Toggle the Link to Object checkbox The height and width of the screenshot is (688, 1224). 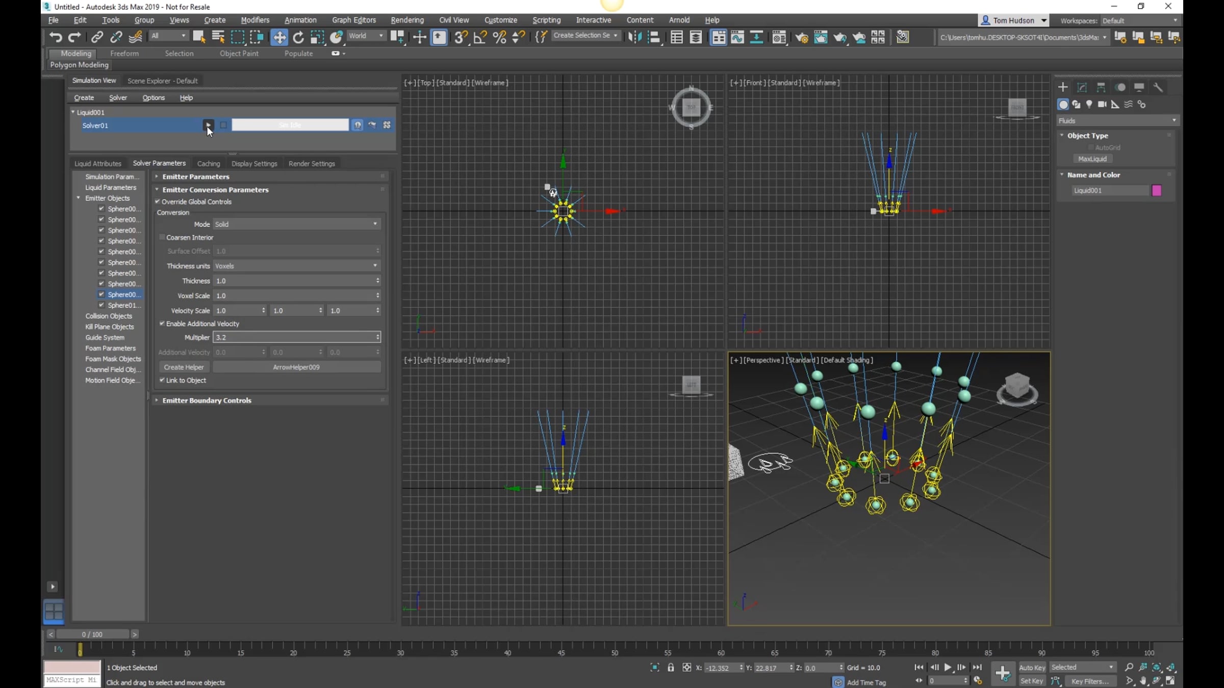pyautogui.click(x=162, y=380)
